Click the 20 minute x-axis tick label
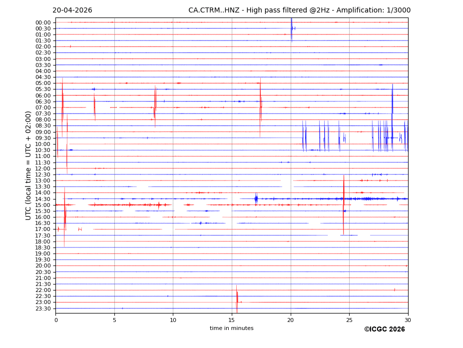The image size is (463, 348). pyautogui.click(x=290, y=320)
